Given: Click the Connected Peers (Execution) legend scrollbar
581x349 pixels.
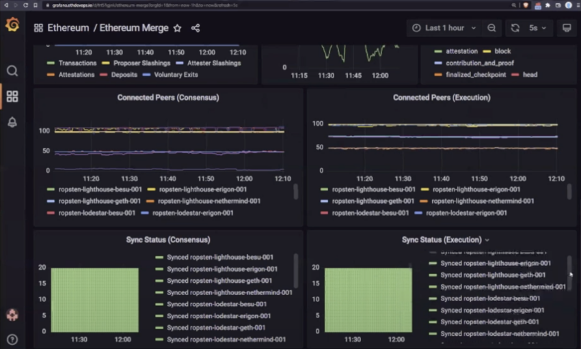Looking at the screenshot, I should pos(569,192).
